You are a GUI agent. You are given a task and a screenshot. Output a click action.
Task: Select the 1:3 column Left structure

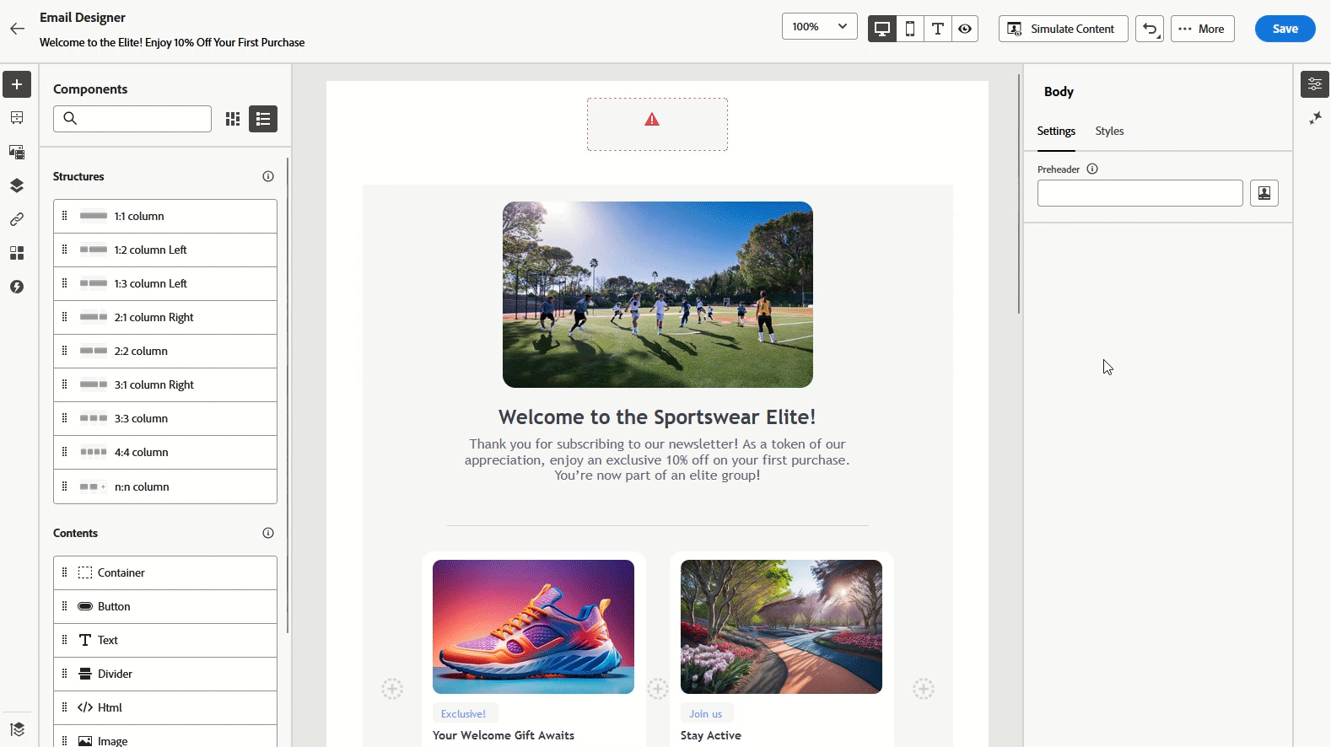(165, 284)
